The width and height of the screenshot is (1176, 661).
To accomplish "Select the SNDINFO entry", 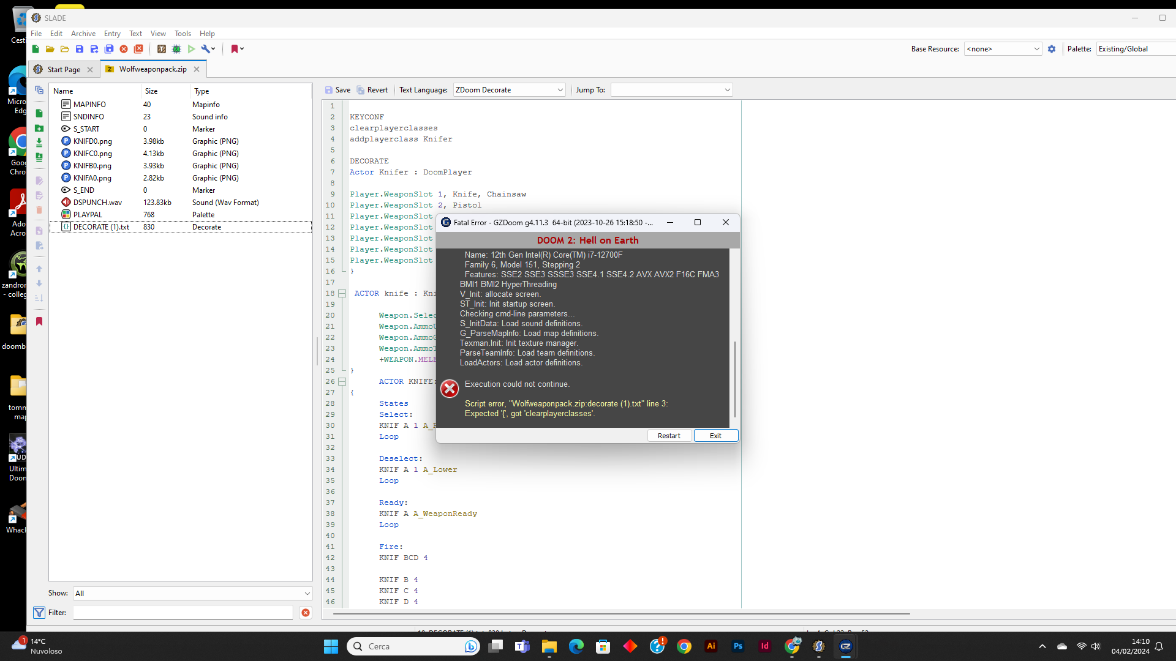I will 180,117.
